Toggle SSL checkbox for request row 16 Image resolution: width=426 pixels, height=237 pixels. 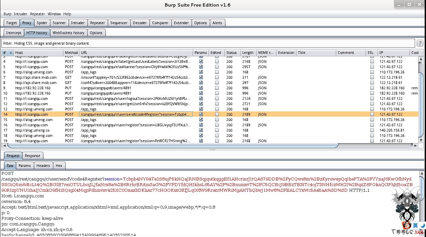pyautogui.click(x=372, y=125)
